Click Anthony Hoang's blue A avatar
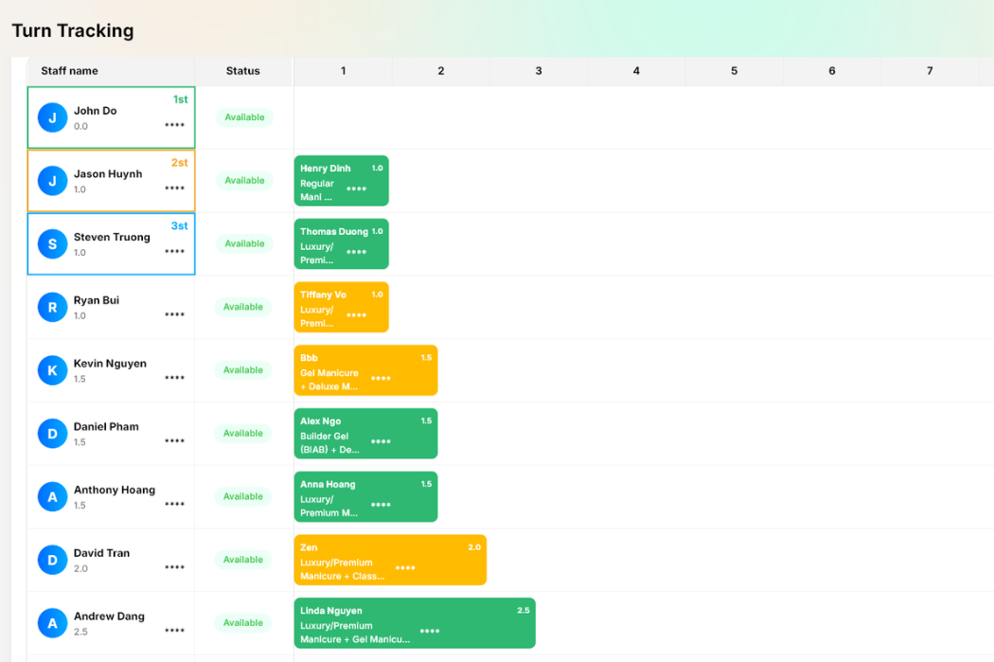Viewport: 994px width, 662px height. point(53,496)
